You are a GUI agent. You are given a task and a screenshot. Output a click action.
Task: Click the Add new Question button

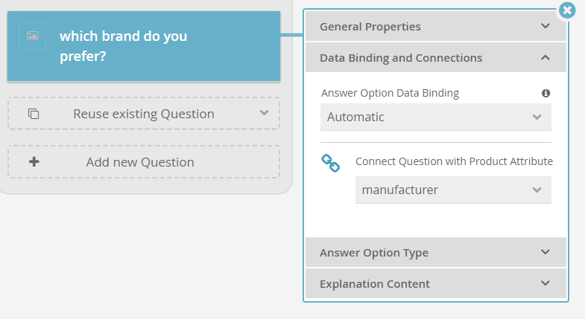(x=144, y=162)
